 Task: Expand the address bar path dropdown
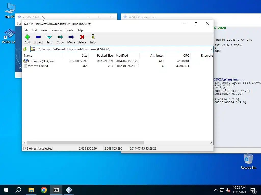pos(211,49)
